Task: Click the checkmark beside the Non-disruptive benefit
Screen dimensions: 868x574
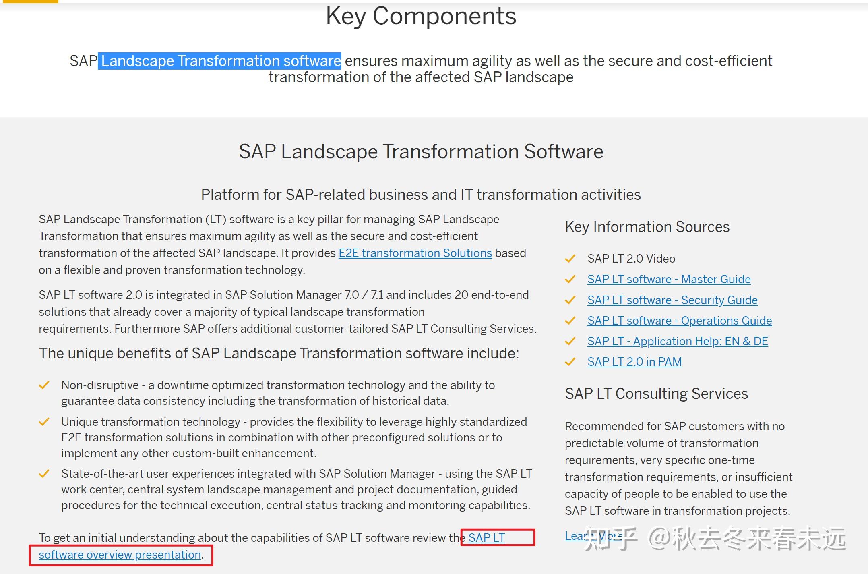Action: click(44, 385)
